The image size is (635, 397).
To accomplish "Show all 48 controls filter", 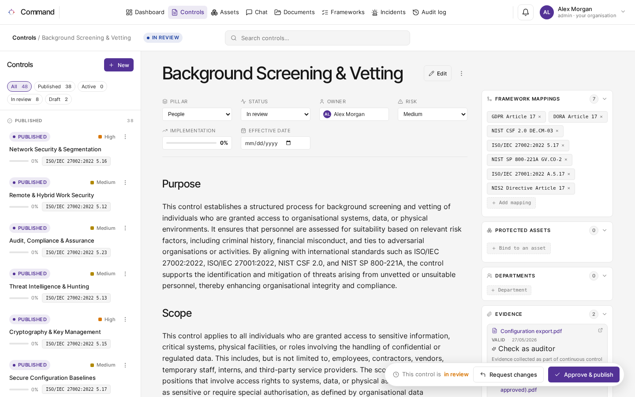I will click(x=19, y=86).
